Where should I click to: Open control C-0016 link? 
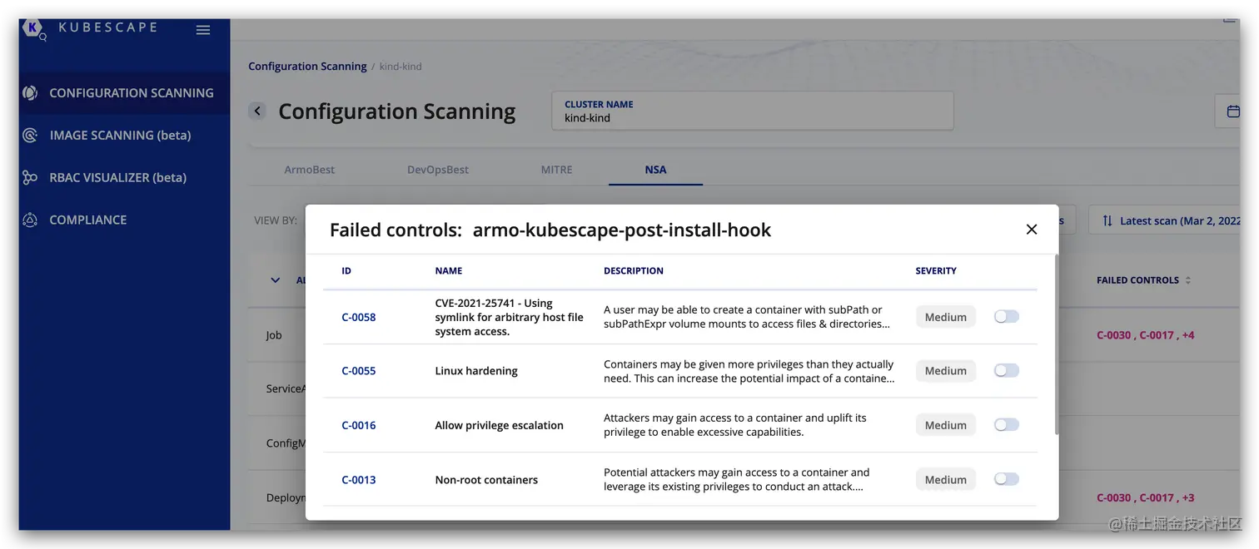pos(359,425)
